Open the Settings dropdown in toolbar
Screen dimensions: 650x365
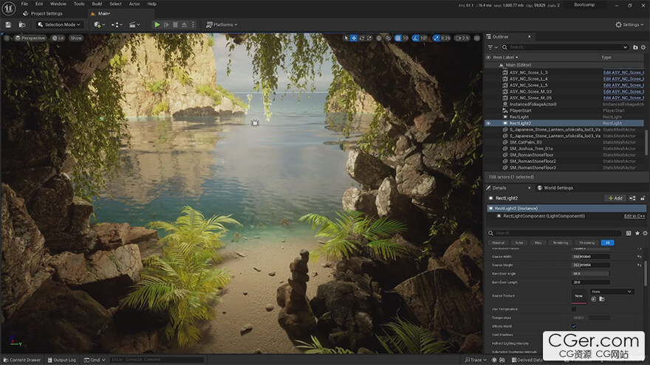629,25
